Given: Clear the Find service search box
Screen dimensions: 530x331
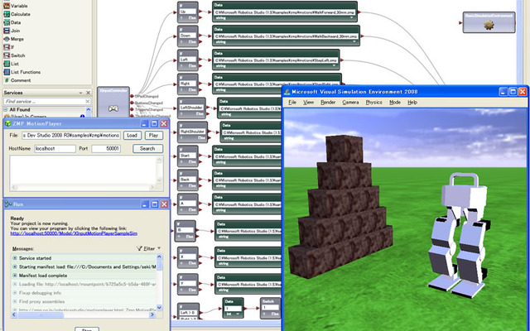Looking at the screenshot, I should pos(88,101).
